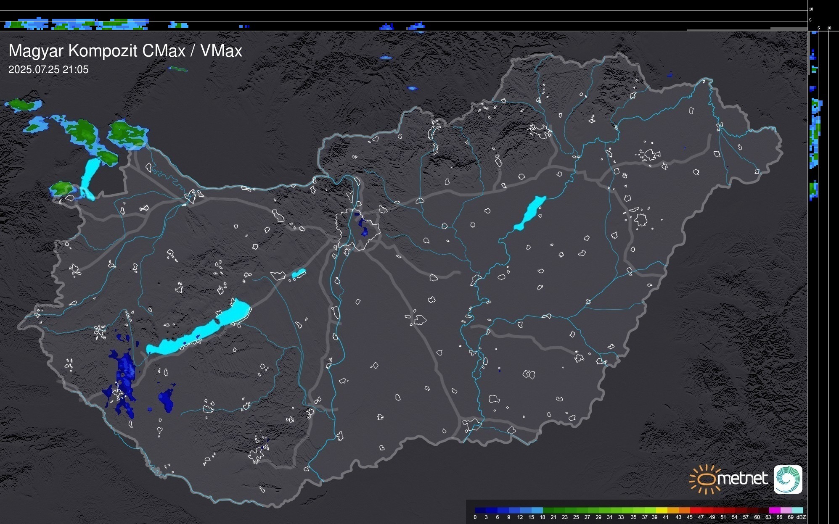Image resolution: width=839 pixels, height=524 pixels.
Task: Click the dark green 18 dBZ legend swatch
Action: click(548, 510)
